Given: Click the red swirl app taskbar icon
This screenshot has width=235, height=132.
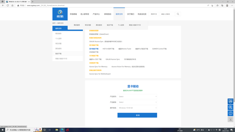Looking at the screenshot, I should (x=68, y=130).
